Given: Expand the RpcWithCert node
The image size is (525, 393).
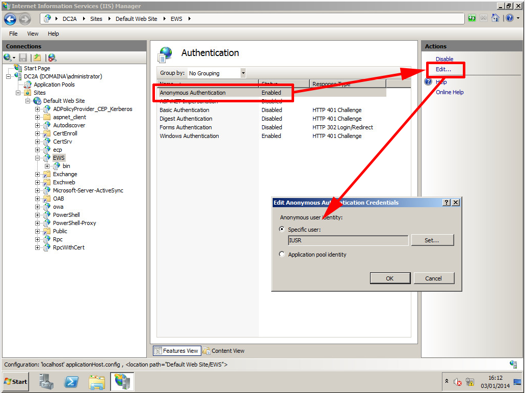Looking at the screenshot, I should (x=38, y=247).
